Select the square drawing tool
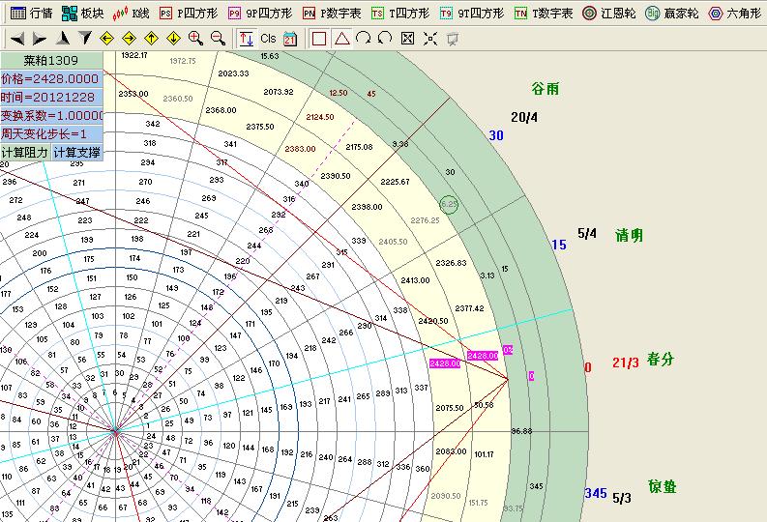The width and height of the screenshot is (767, 522). [x=319, y=39]
